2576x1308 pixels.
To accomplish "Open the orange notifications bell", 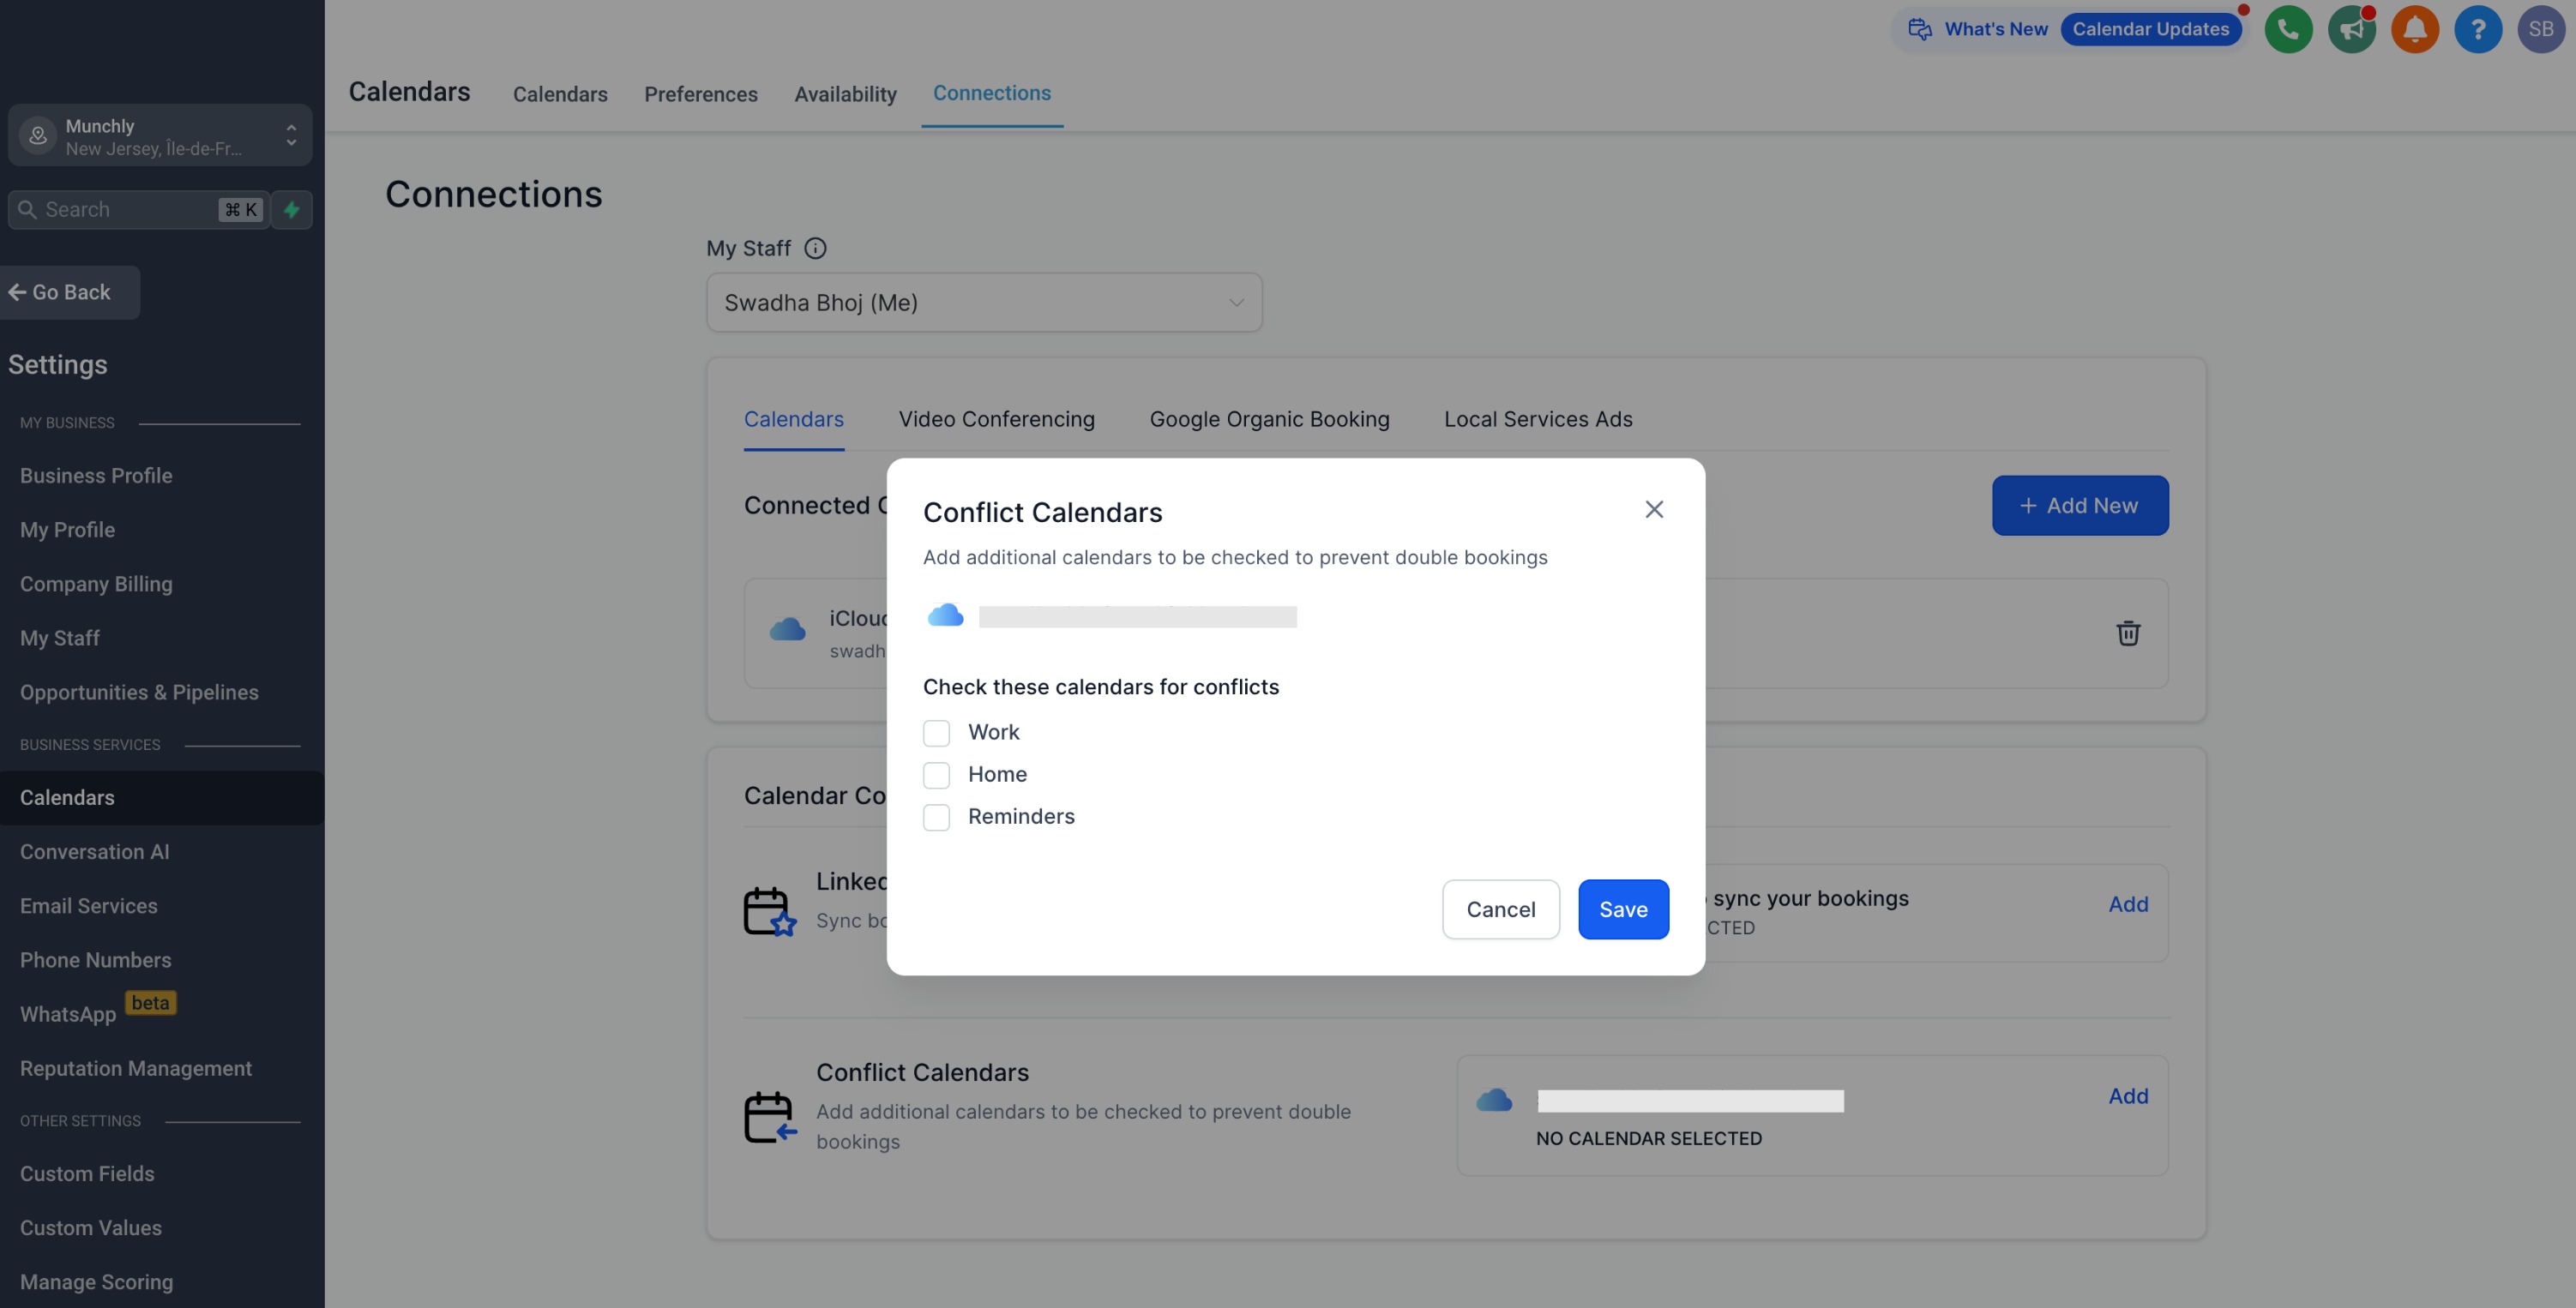I will tap(2415, 29).
